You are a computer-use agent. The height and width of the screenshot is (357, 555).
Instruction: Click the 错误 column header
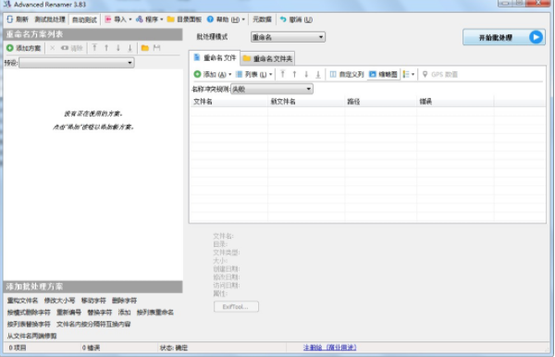pos(455,102)
